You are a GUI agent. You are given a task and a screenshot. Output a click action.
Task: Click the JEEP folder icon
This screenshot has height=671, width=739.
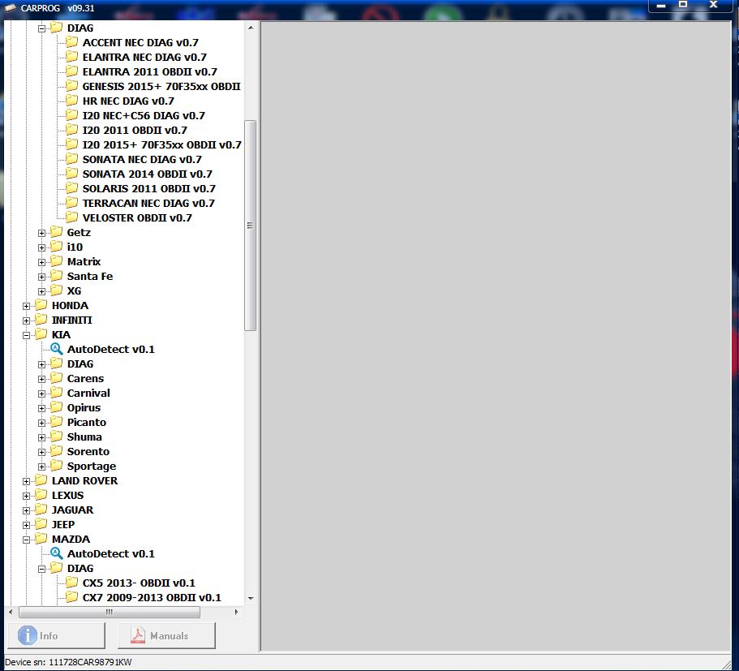41,524
